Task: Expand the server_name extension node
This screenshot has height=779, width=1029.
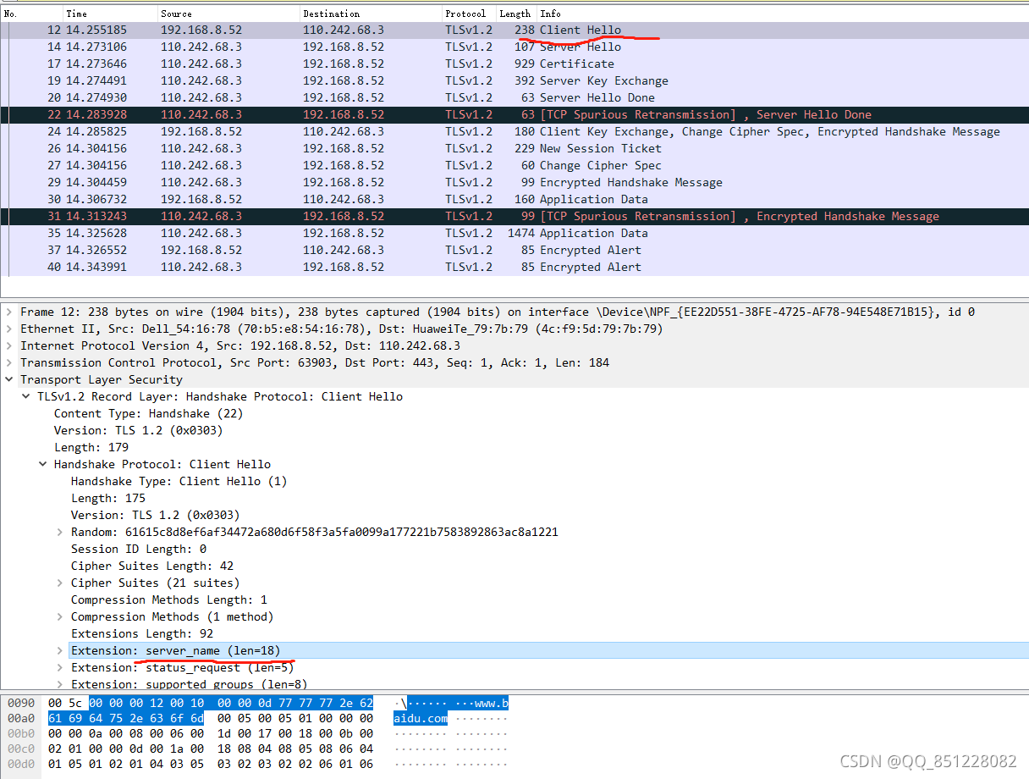Action: pos(60,650)
